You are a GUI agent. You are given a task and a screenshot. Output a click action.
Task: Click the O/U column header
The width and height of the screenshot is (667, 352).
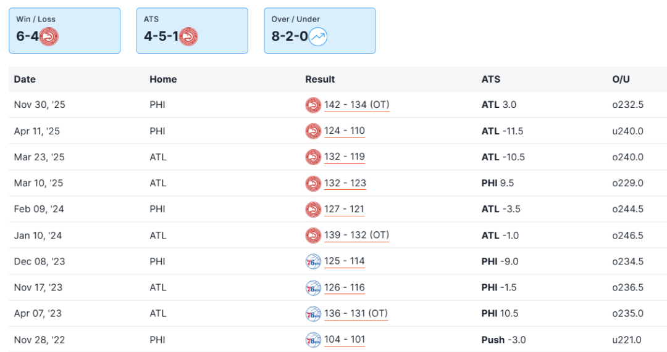[x=621, y=80]
